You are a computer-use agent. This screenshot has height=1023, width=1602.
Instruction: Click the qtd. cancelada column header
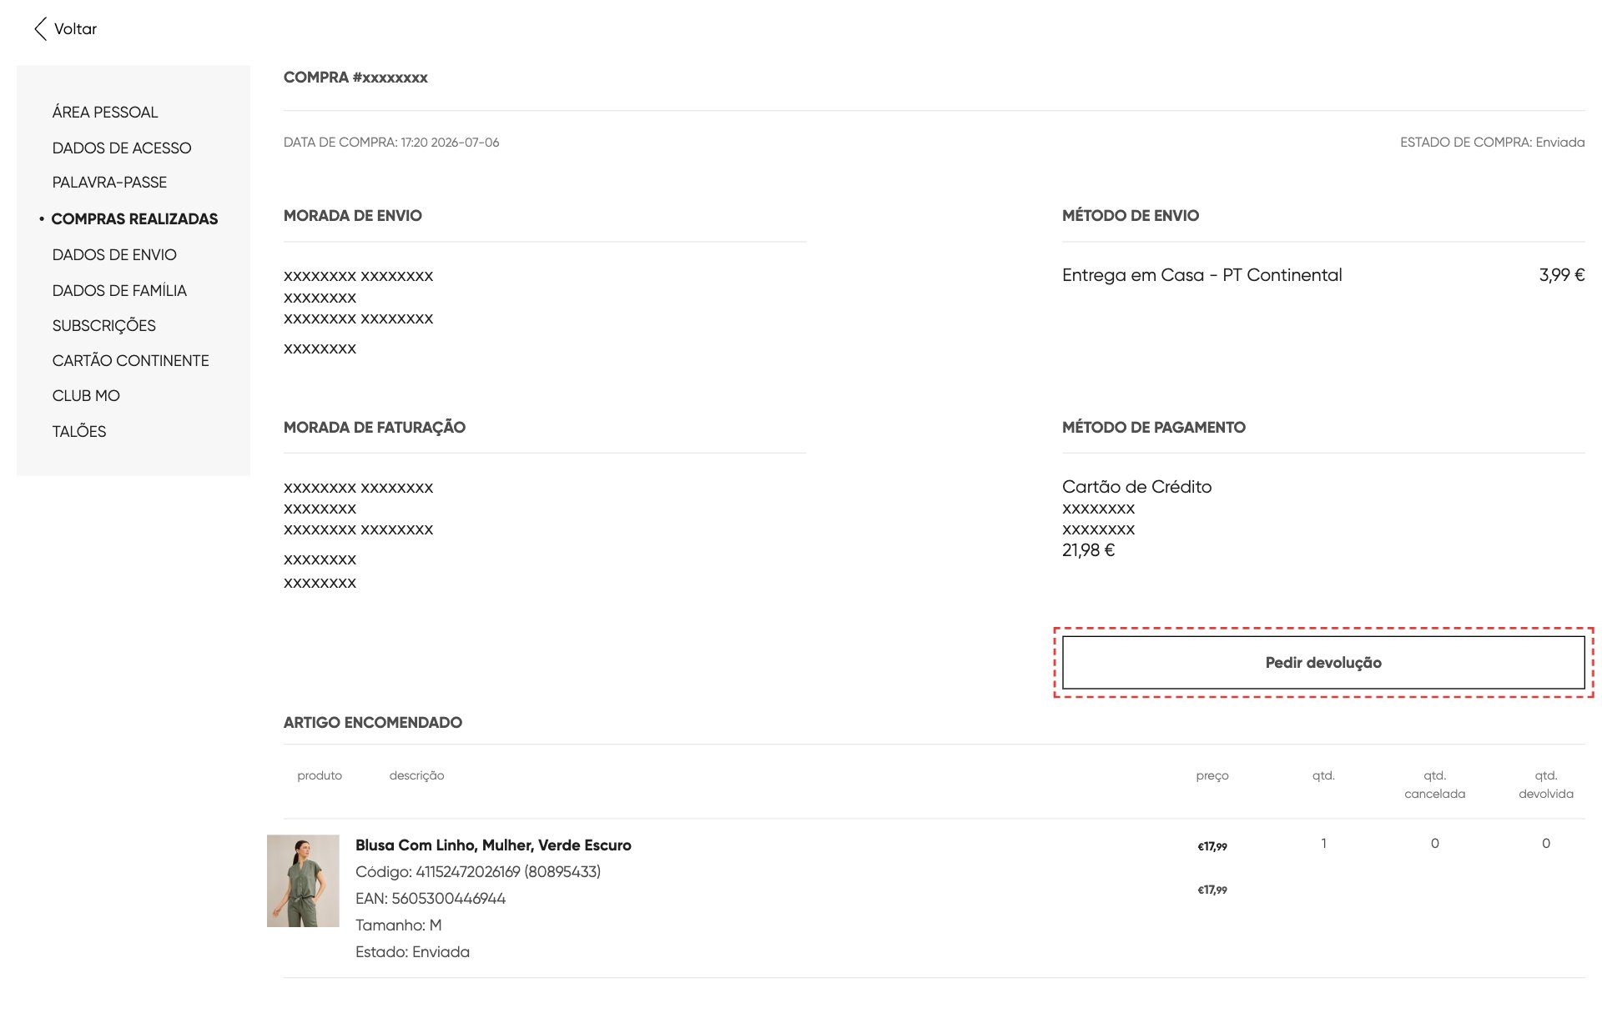(1434, 785)
